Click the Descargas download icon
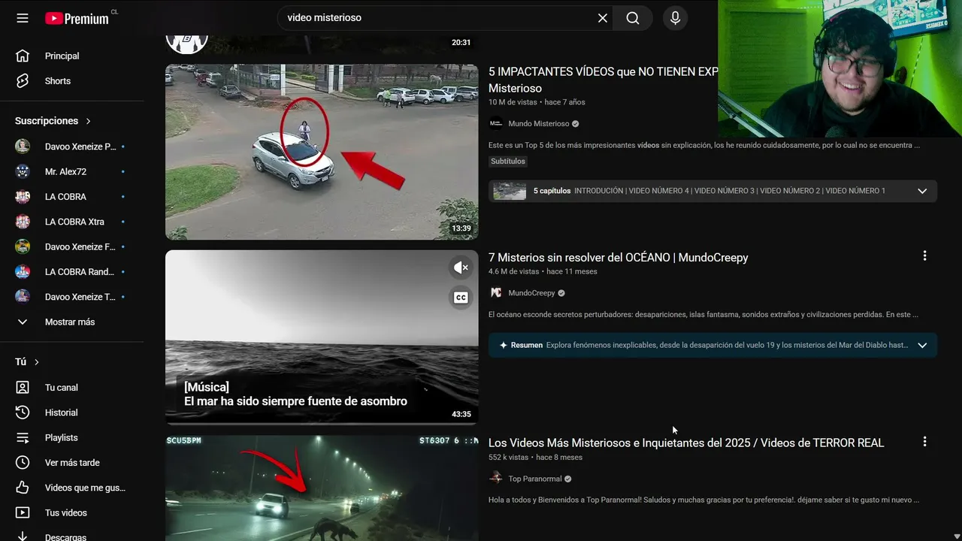Screen dimensions: 962x541 click(x=23, y=536)
